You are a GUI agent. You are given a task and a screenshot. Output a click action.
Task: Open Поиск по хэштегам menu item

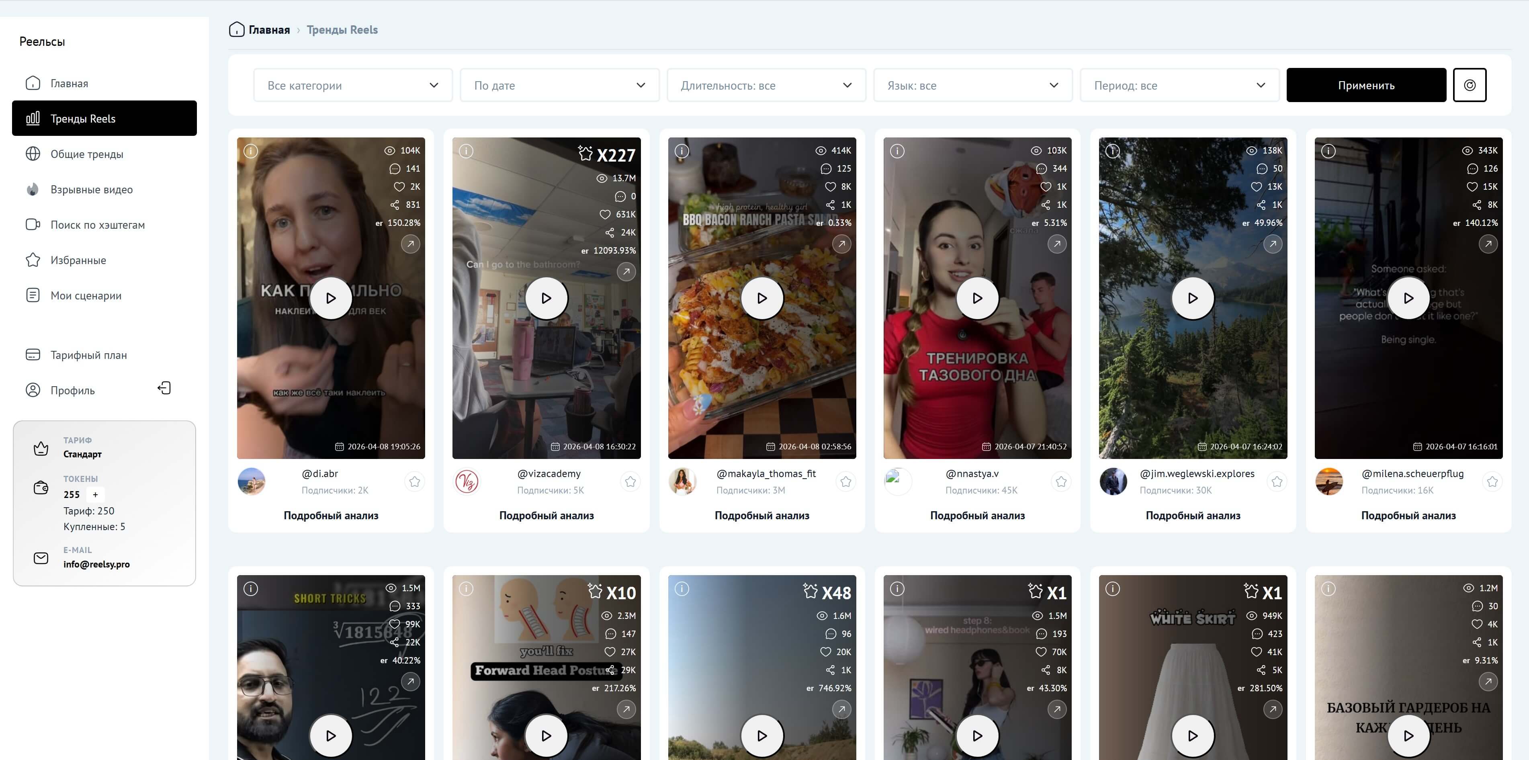click(x=97, y=225)
